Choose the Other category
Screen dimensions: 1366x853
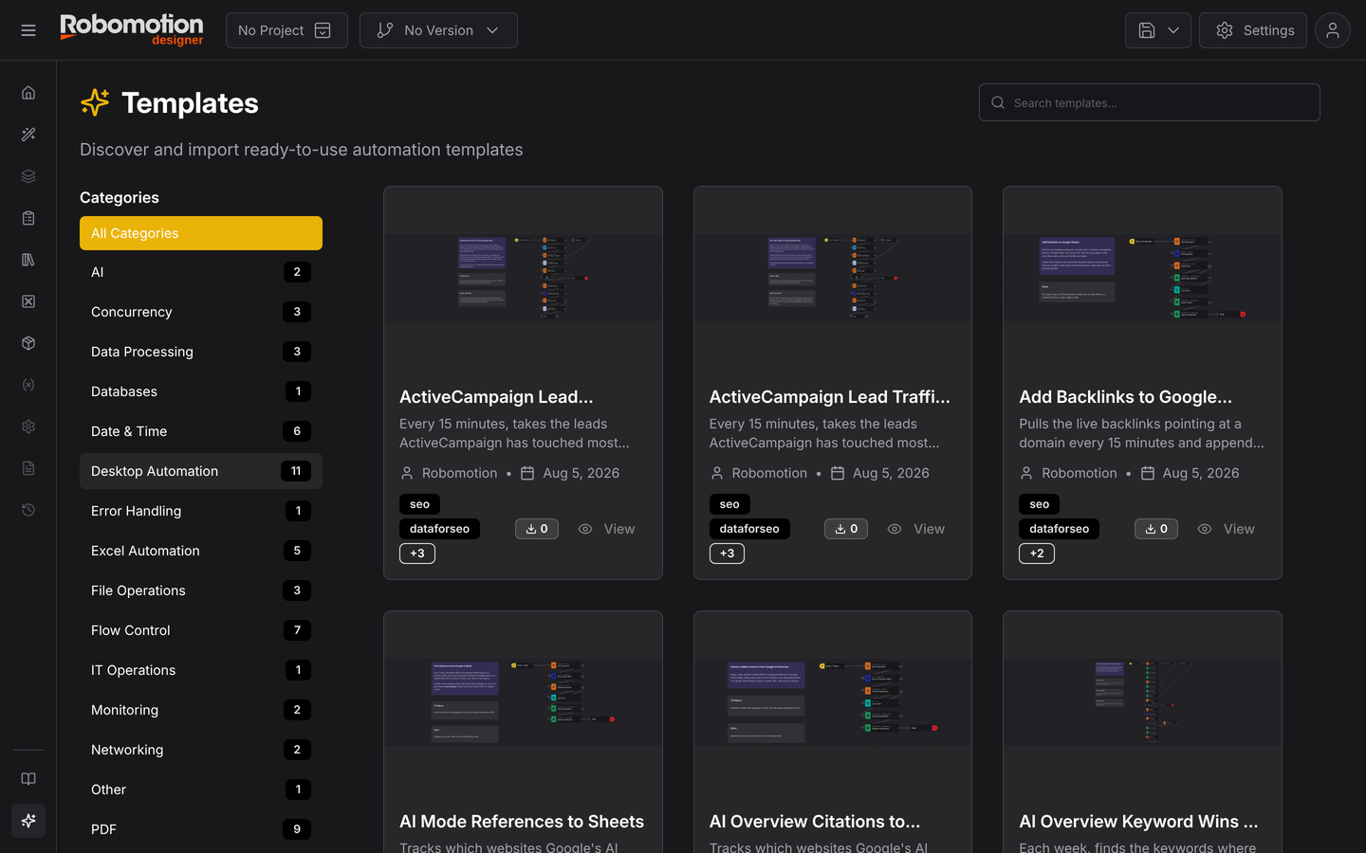pyautogui.click(x=201, y=789)
